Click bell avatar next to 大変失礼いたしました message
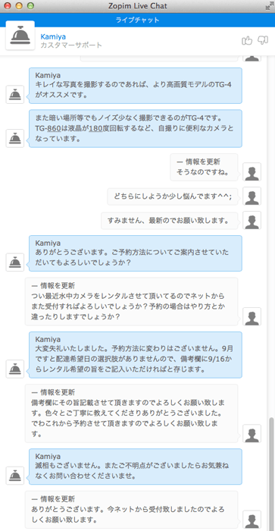This screenshot has height=531, width=275. click(x=15, y=369)
